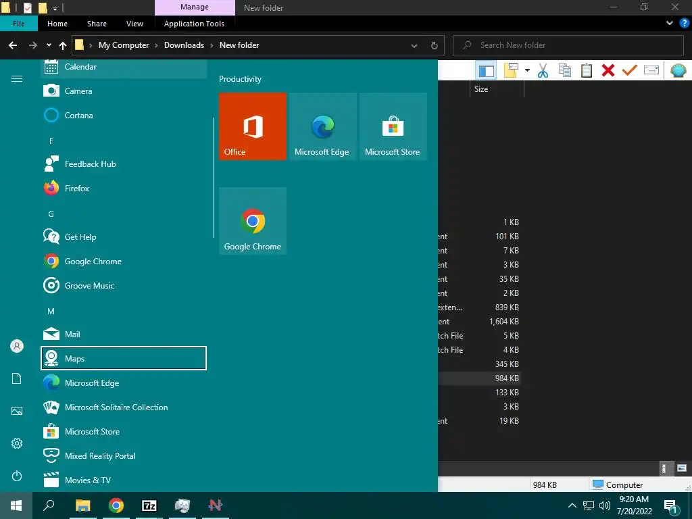Open Calendar from the Start menu app list
The height and width of the screenshot is (519, 692).
124,68
